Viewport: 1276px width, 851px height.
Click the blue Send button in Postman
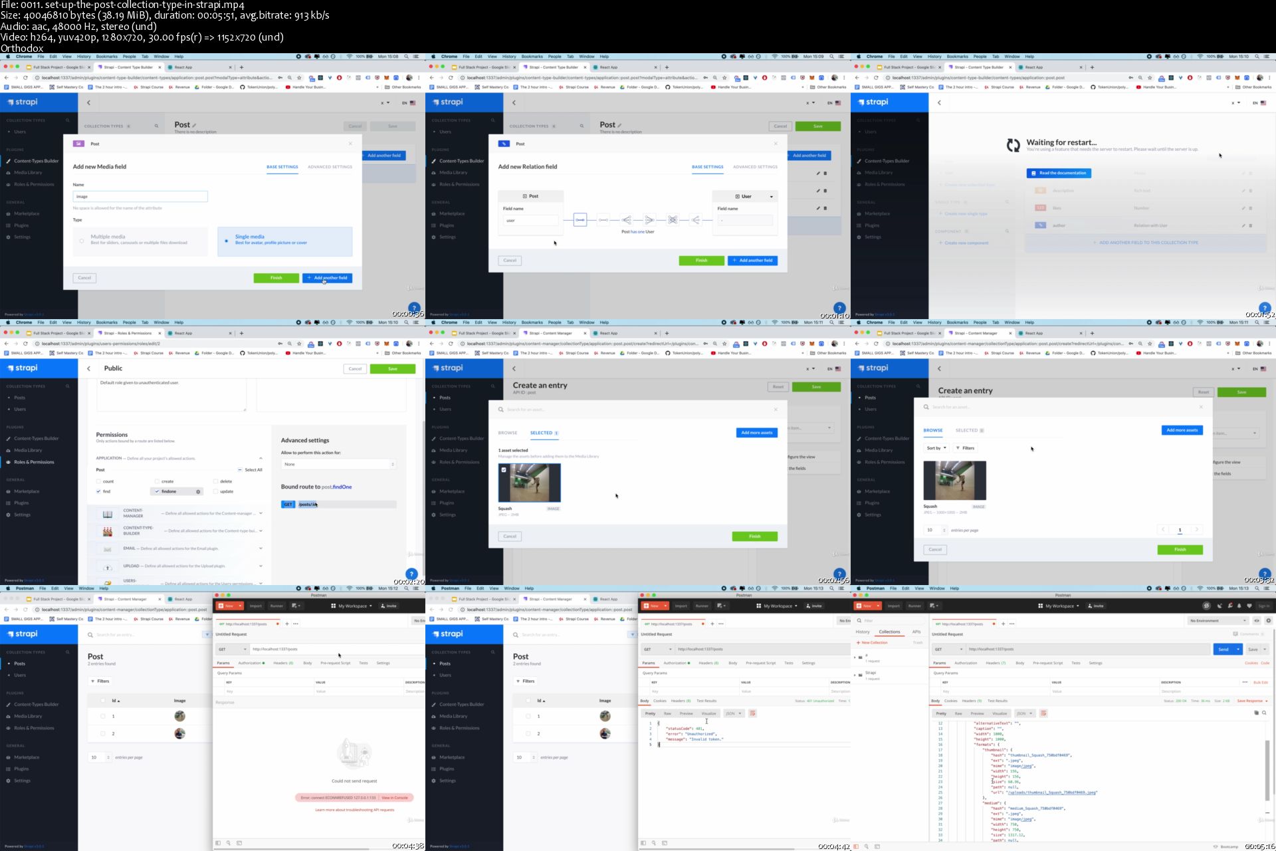click(x=1223, y=649)
